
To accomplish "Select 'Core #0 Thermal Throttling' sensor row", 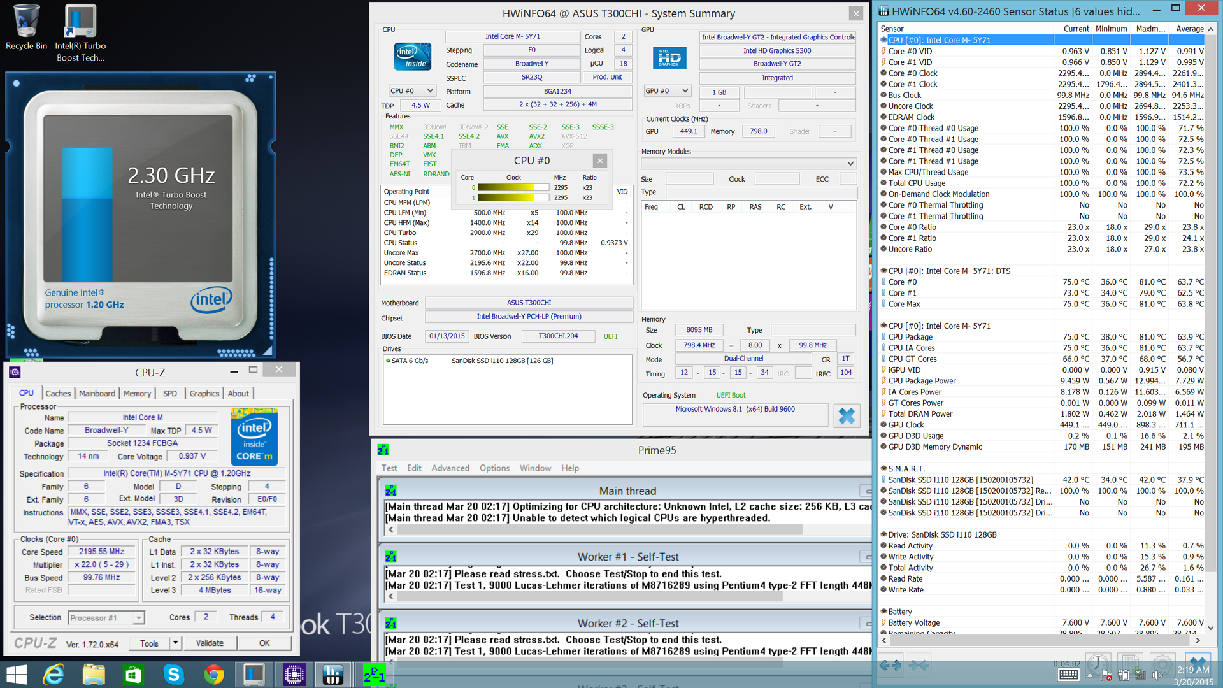I will (x=1042, y=205).
